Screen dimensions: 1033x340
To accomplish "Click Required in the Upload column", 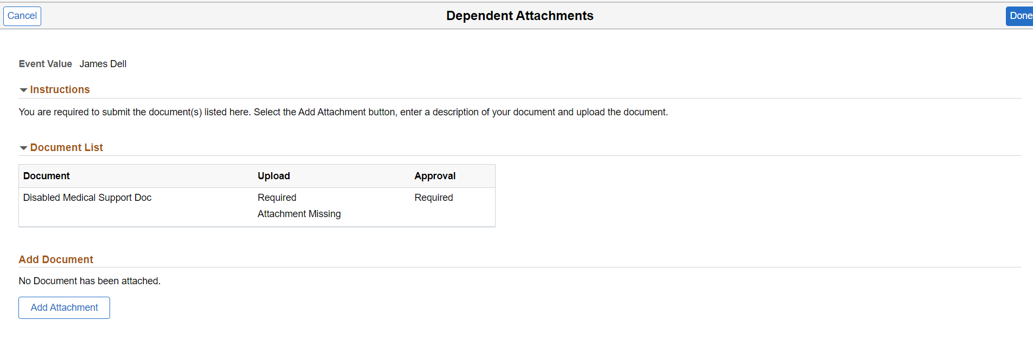I will pyautogui.click(x=277, y=198).
